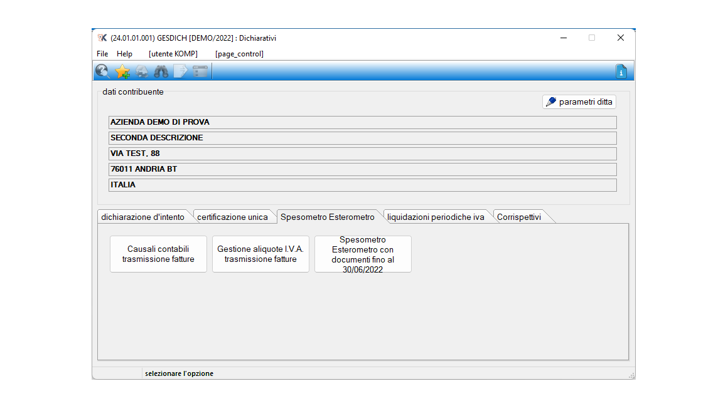Switch to certificazione unica tab
723x406 pixels.
(x=232, y=217)
